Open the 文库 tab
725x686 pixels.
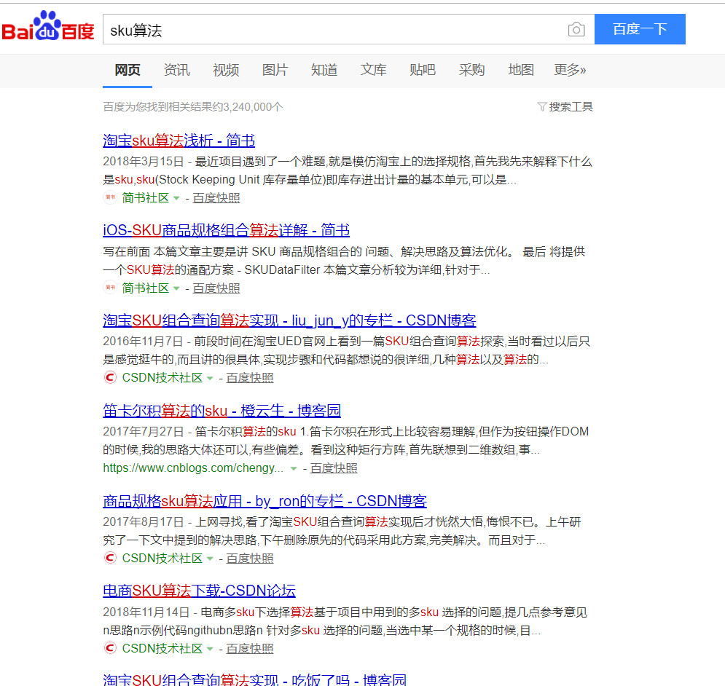tap(373, 70)
